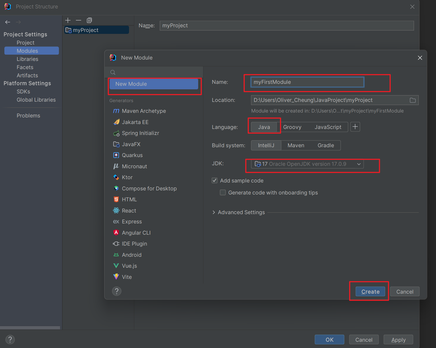
Task: Click the search icon in New Module dialog
Action: point(113,72)
